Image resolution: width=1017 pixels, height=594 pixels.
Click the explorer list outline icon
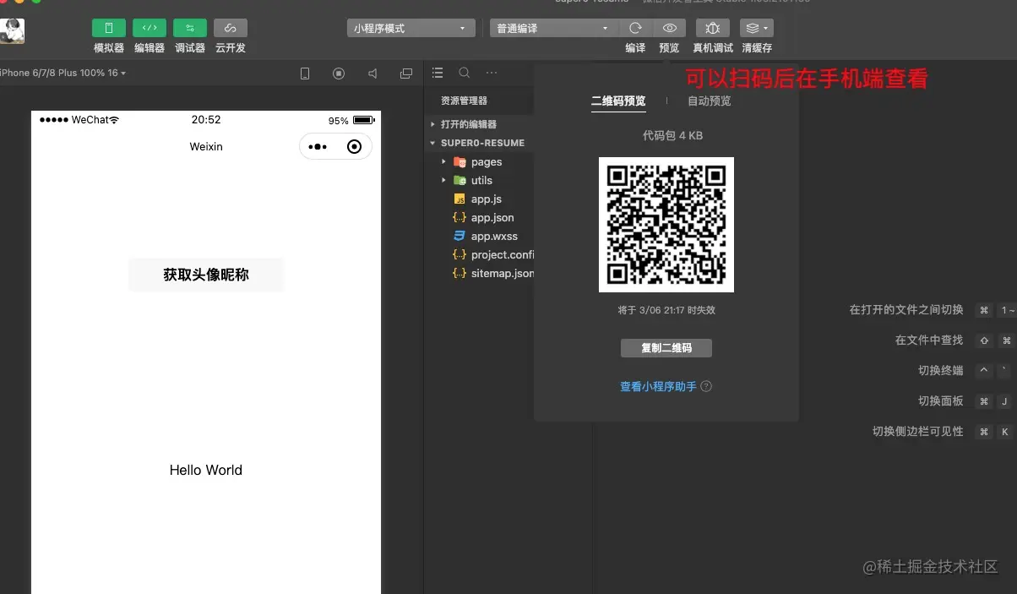438,74
